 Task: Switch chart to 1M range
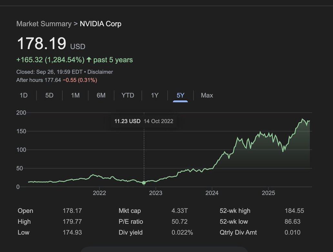tap(75, 95)
